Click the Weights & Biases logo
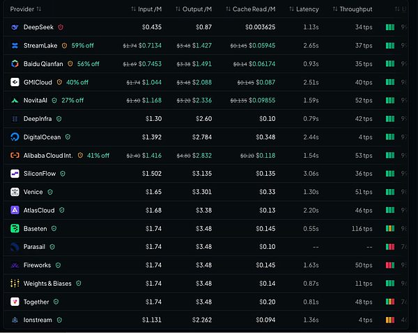The height and width of the screenshot is (333, 418). [15, 284]
